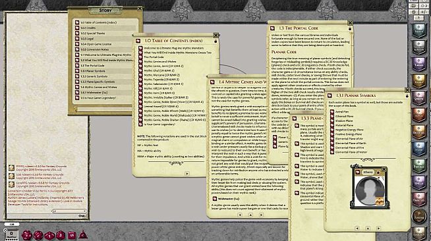Click link icon in Table of Contents title
431x241 pixels.
pos(138,41)
